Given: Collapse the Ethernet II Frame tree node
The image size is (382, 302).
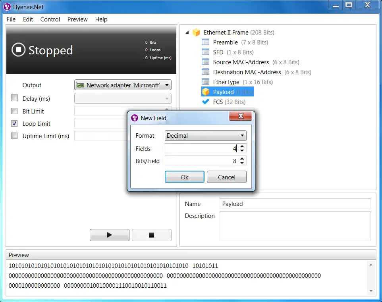Looking at the screenshot, I should pyautogui.click(x=187, y=32).
